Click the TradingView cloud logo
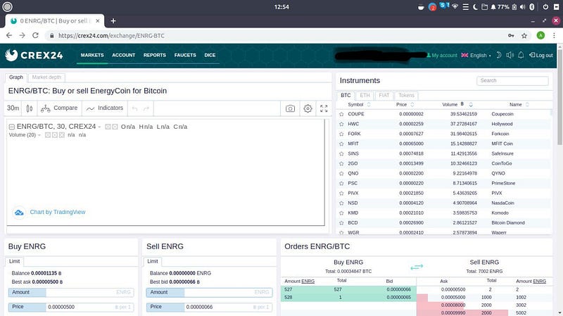This screenshot has height=316, width=563. (x=19, y=213)
